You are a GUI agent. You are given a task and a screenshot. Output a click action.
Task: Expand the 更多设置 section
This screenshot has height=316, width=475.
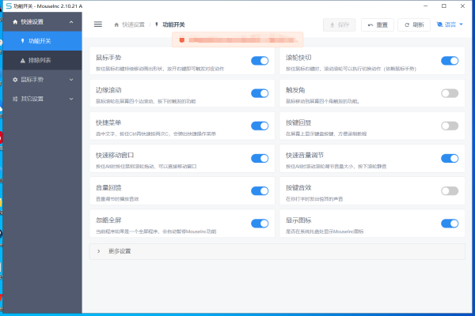277,251
